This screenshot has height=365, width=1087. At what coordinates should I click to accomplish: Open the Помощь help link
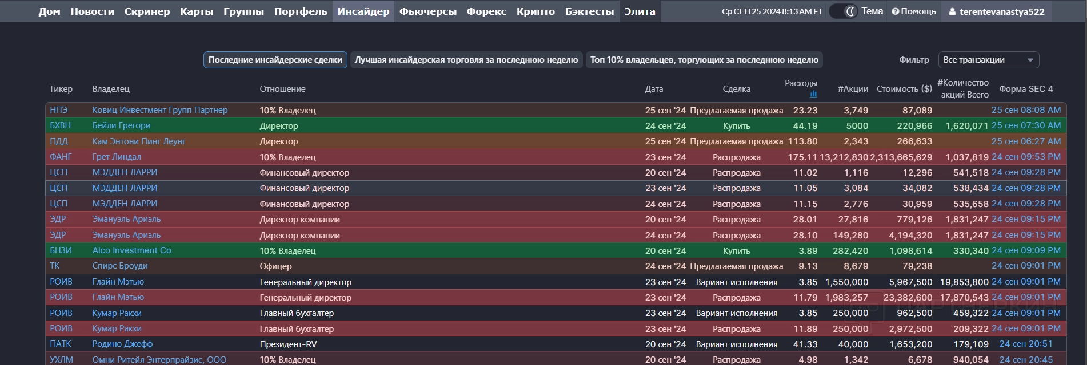click(x=914, y=11)
